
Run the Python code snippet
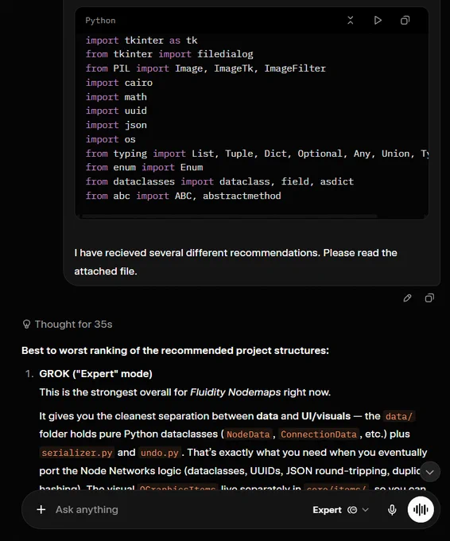378,21
